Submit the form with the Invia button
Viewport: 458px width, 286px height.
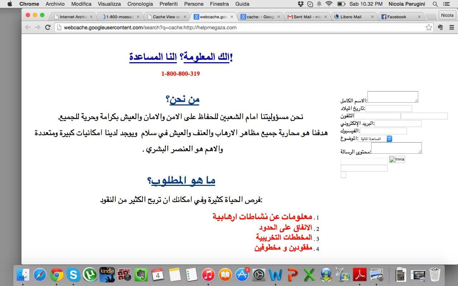point(397,159)
